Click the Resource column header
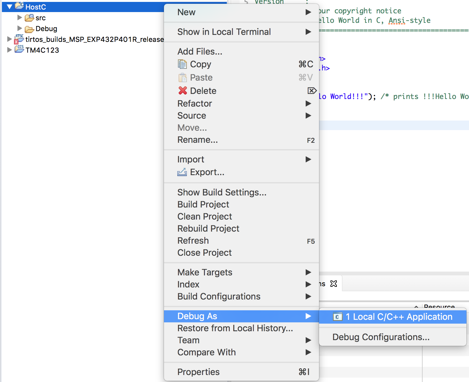 tap(439, 306)
